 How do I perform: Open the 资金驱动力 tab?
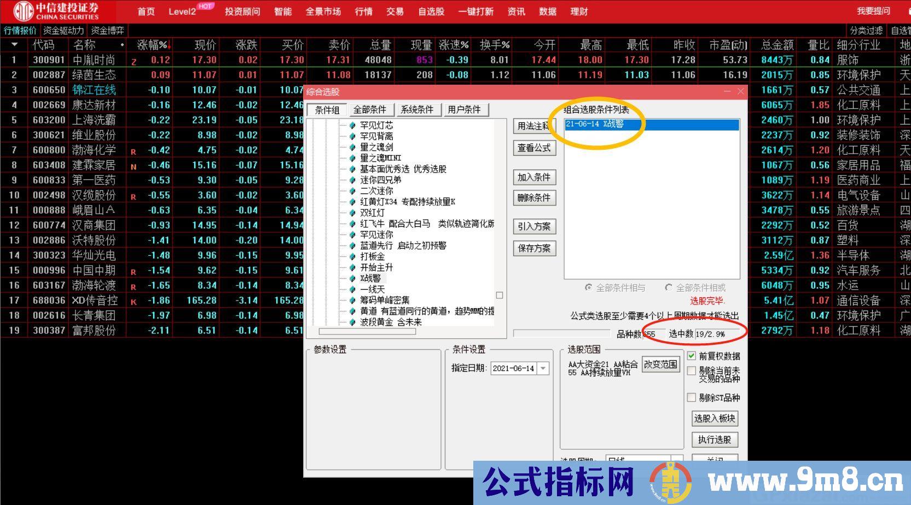click(x=63, y=31)
